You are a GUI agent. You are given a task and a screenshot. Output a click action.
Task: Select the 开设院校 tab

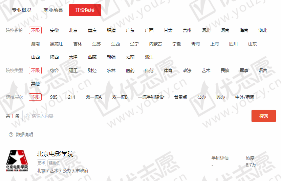tap(85, 10)
